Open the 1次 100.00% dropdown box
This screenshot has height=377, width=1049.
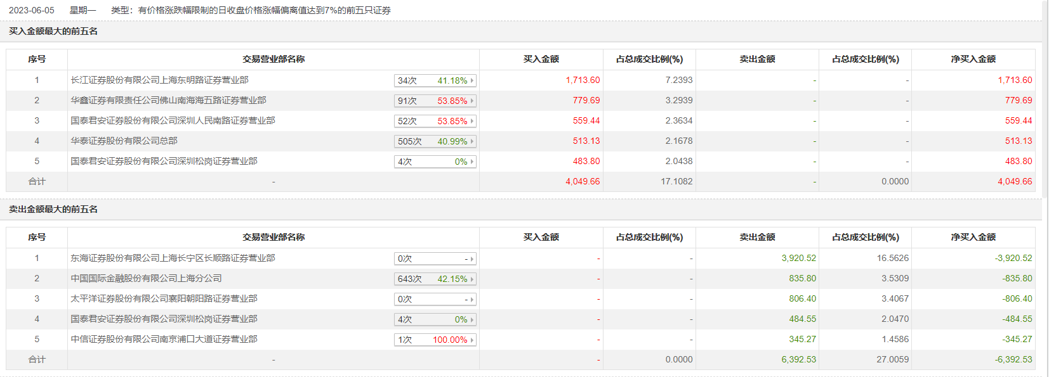click(x=434, y=340)
